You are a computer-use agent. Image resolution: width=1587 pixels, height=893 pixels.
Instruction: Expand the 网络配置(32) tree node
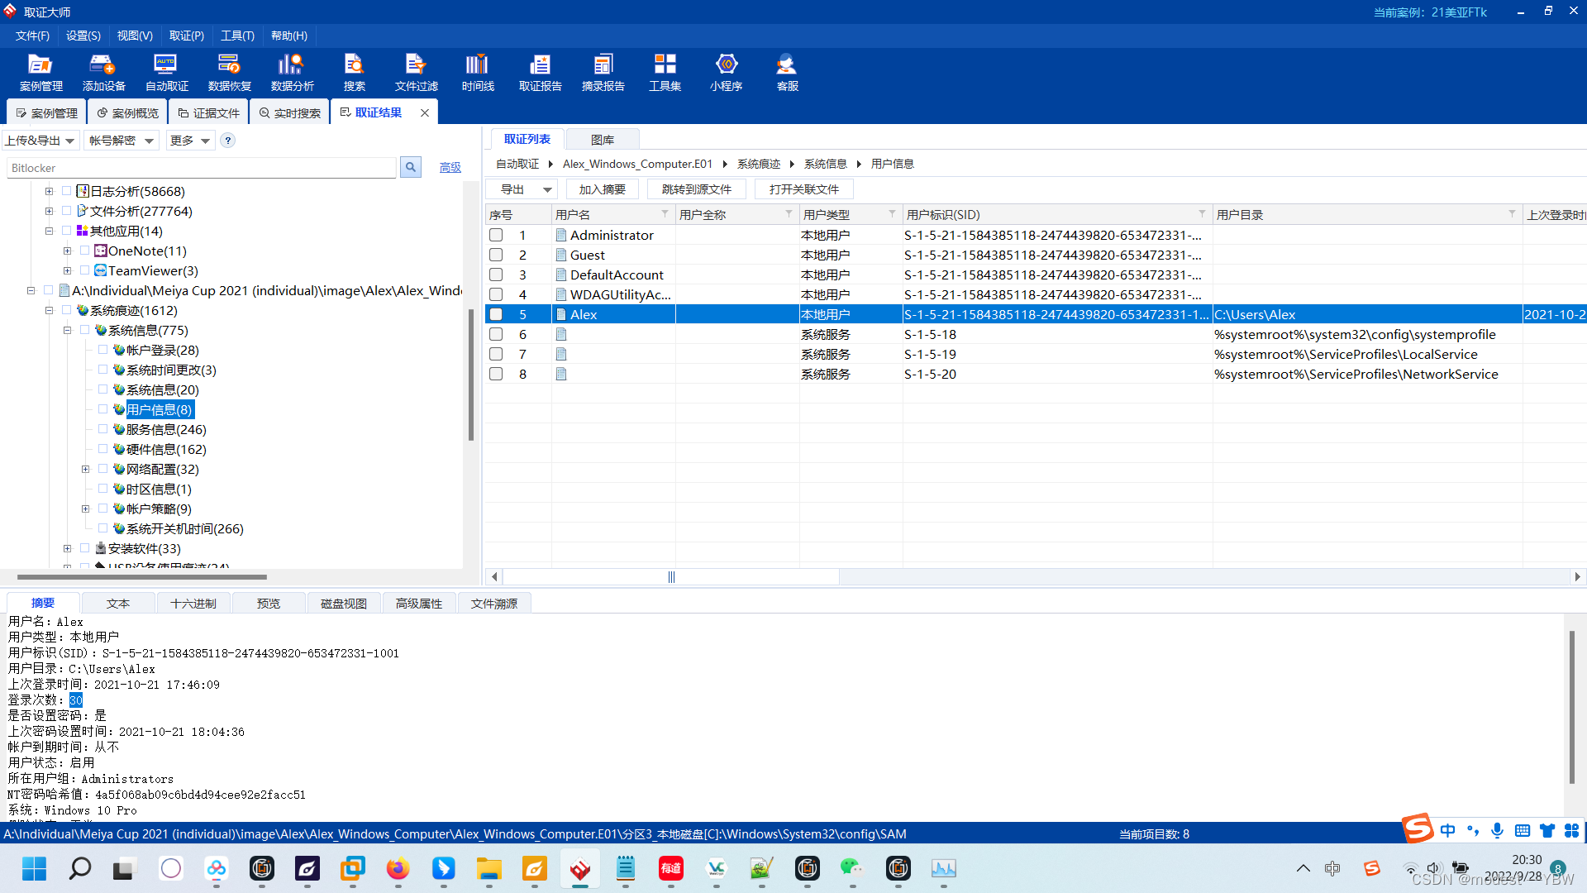coord(85,469)
